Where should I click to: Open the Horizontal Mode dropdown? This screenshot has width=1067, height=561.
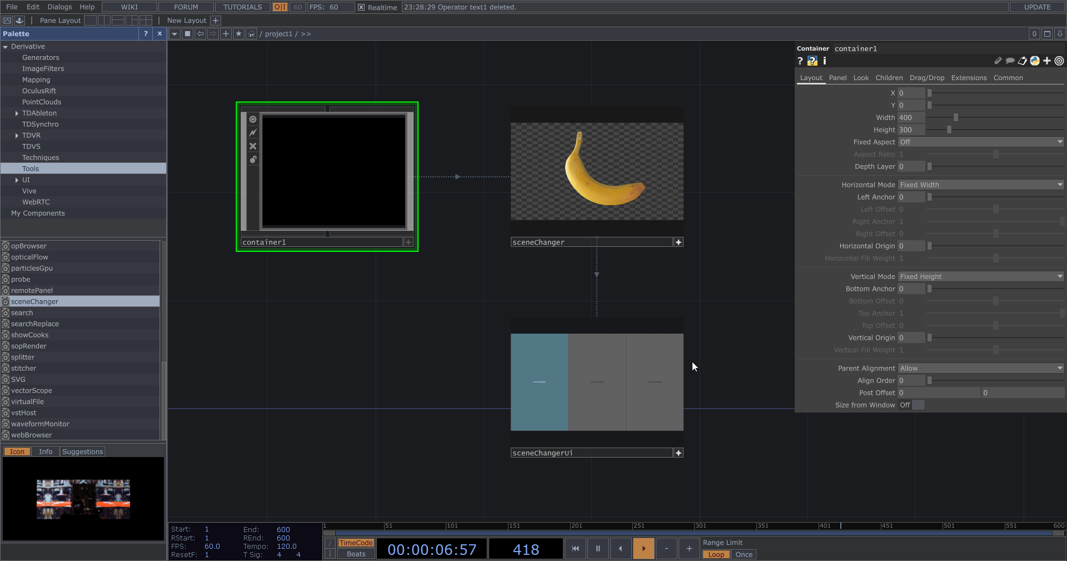[x=981, y=185]
